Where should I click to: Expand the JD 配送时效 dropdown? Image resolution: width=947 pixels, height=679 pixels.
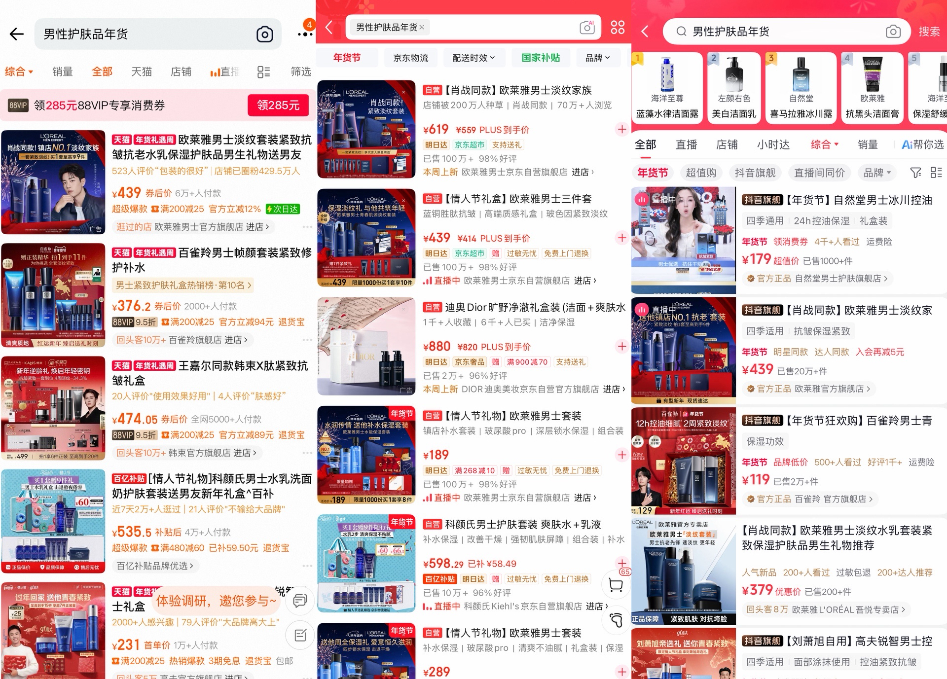coord(473,58)
